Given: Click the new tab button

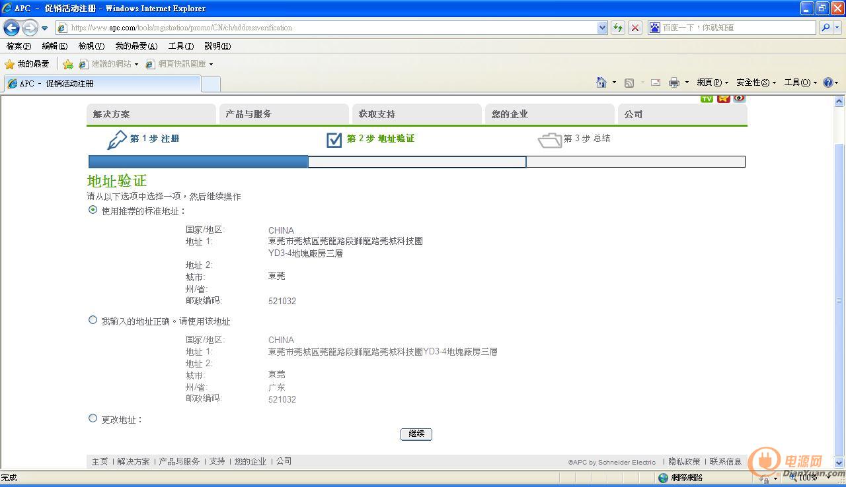Looking at the screenshot, I should point(211,84).
